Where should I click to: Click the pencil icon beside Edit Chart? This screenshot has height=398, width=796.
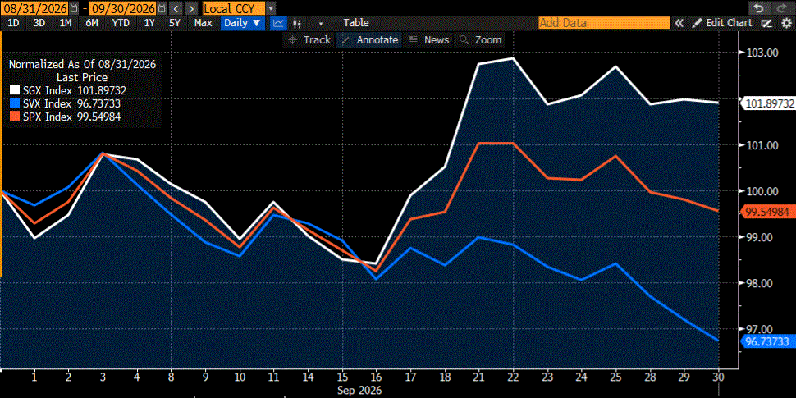click(697, 23)
